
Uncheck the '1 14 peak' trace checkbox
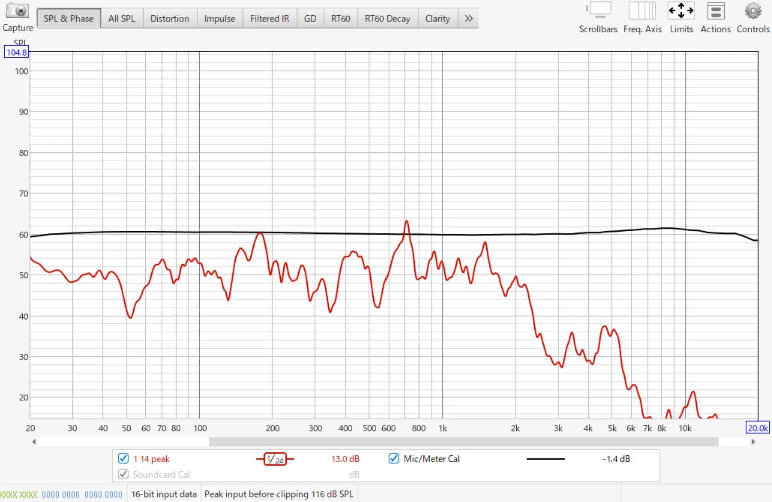pyautogui.click(x=123, y=458)
